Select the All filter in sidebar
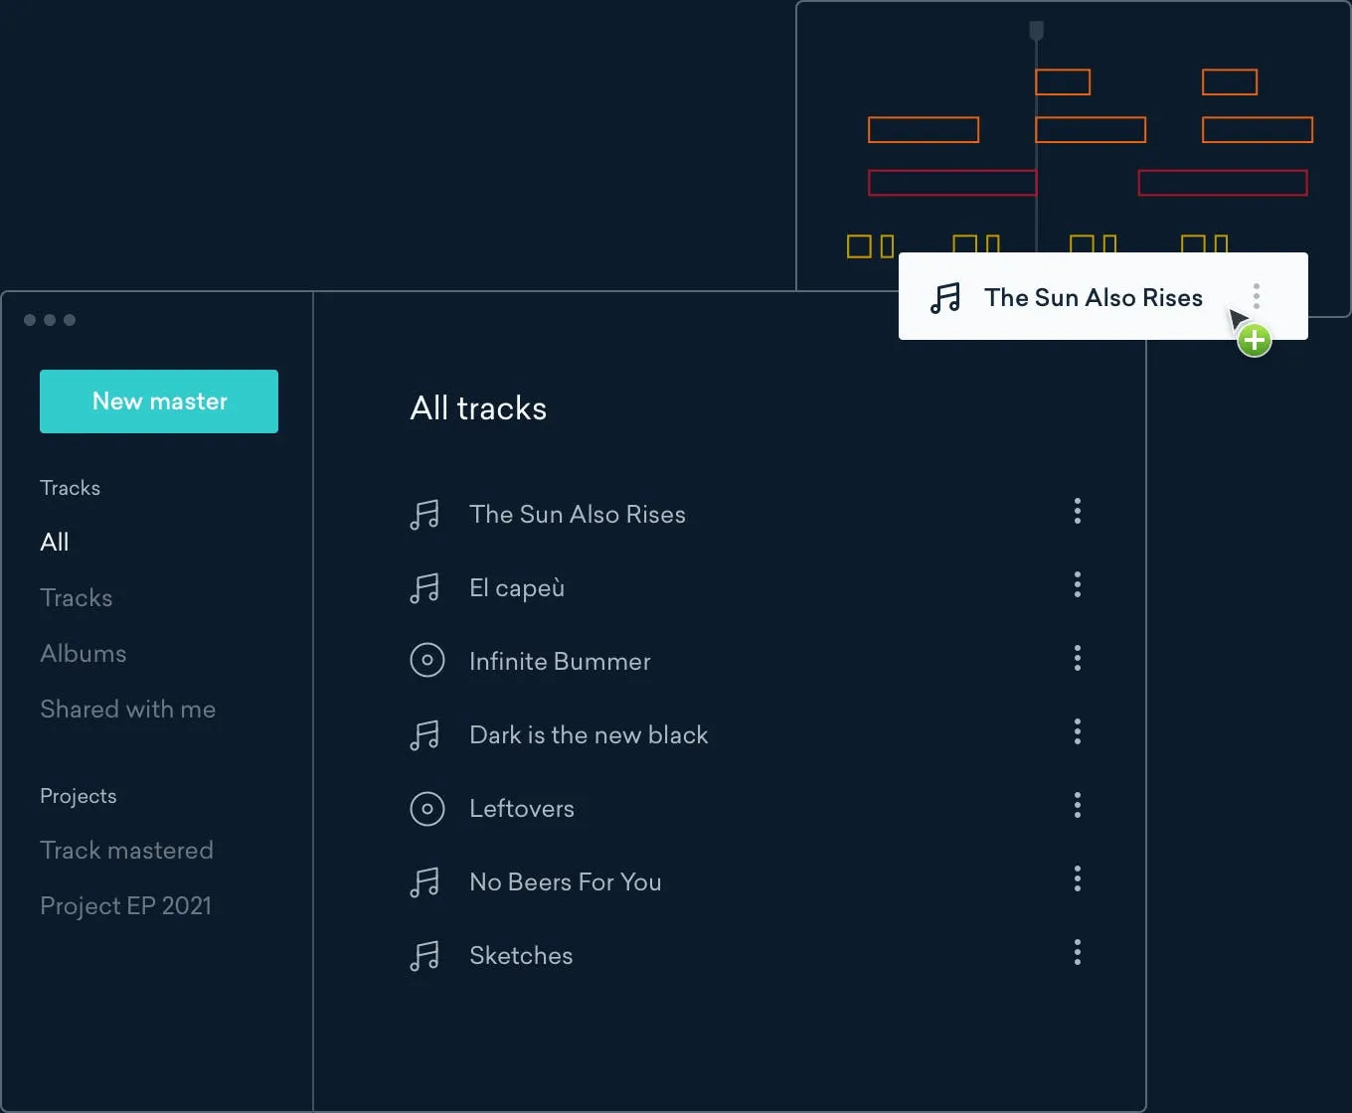Image resolution: width=1352 pixels, height=1113 pixels. (55, 543)
